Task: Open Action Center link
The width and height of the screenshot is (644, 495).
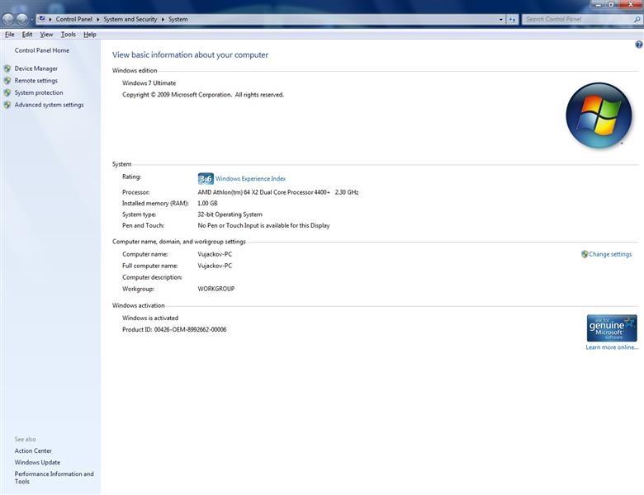Action: pyautogui.click(x=33, y=450)
